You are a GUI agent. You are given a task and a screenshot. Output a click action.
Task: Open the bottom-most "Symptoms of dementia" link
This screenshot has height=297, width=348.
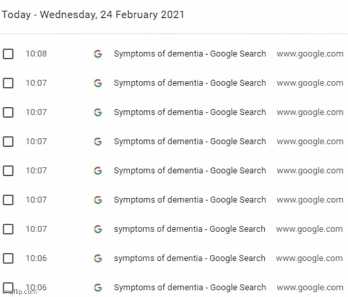190,287
